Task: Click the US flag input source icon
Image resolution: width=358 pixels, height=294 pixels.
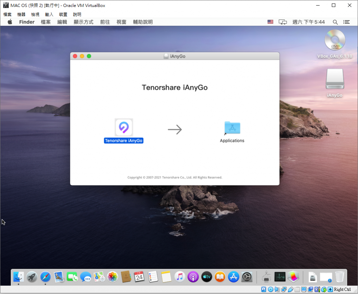Action: coord(270,22)
